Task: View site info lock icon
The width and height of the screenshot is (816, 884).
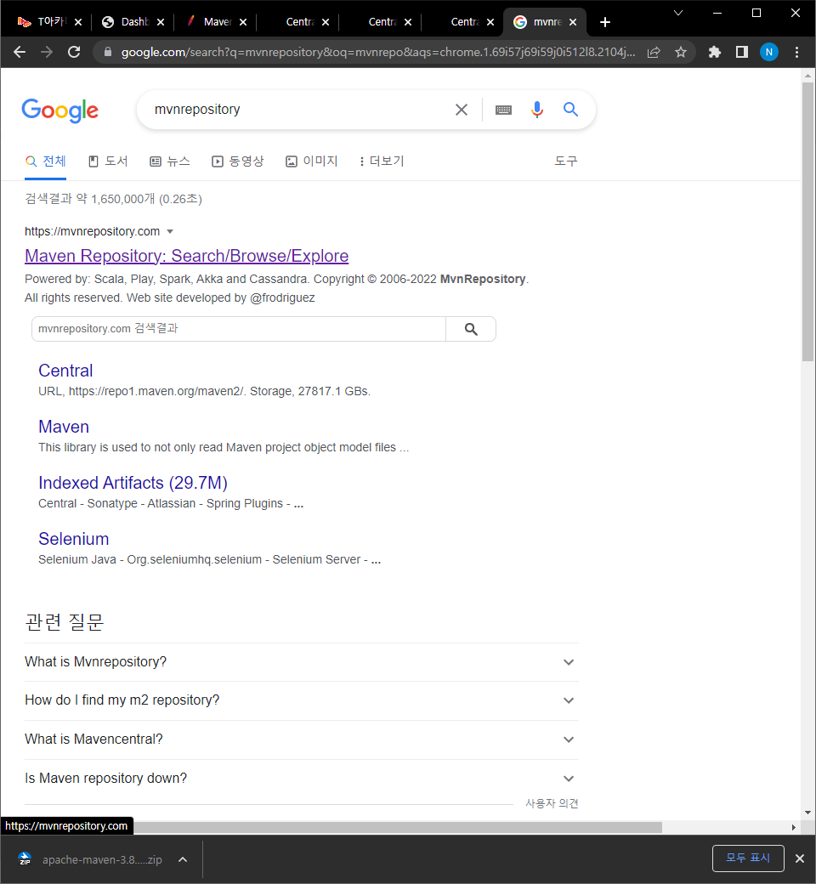Action: coord(107,52)
